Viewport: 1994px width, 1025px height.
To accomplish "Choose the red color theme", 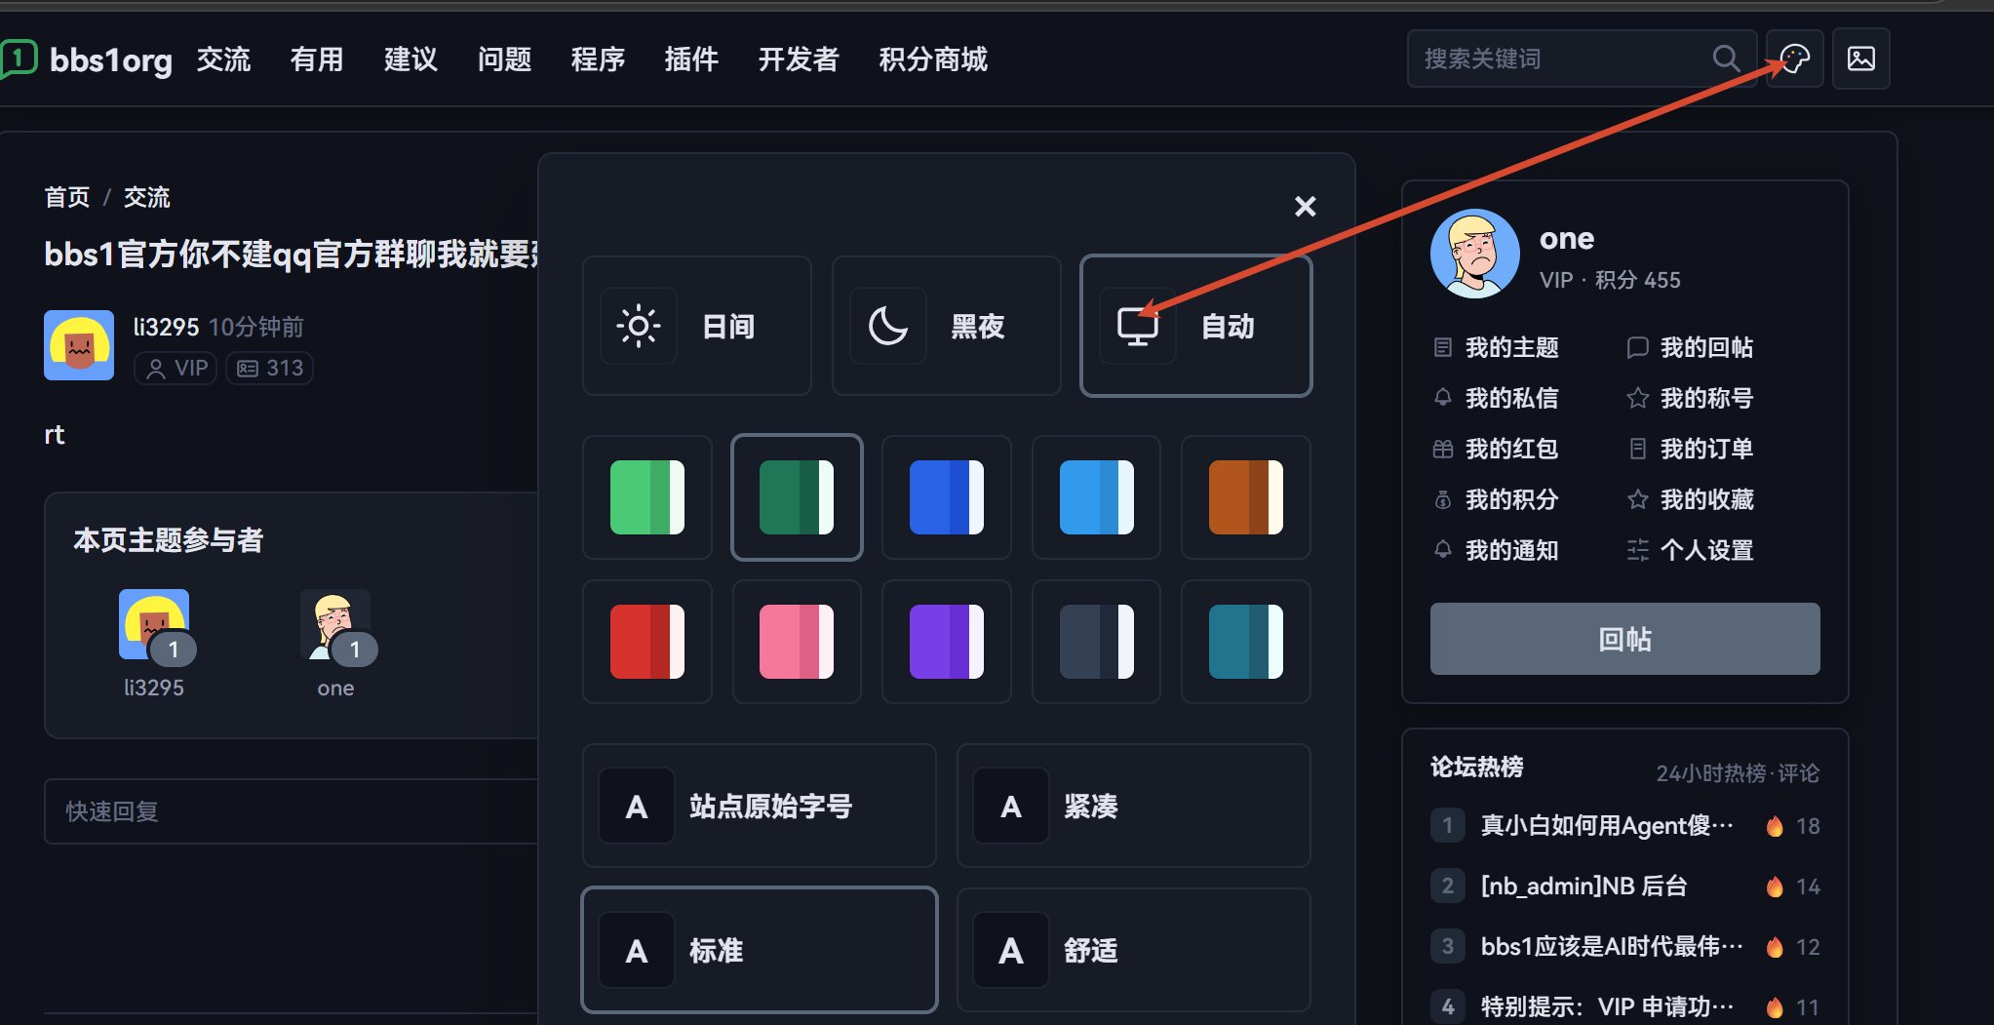I will pyautogui.click(x=647, y=642).
